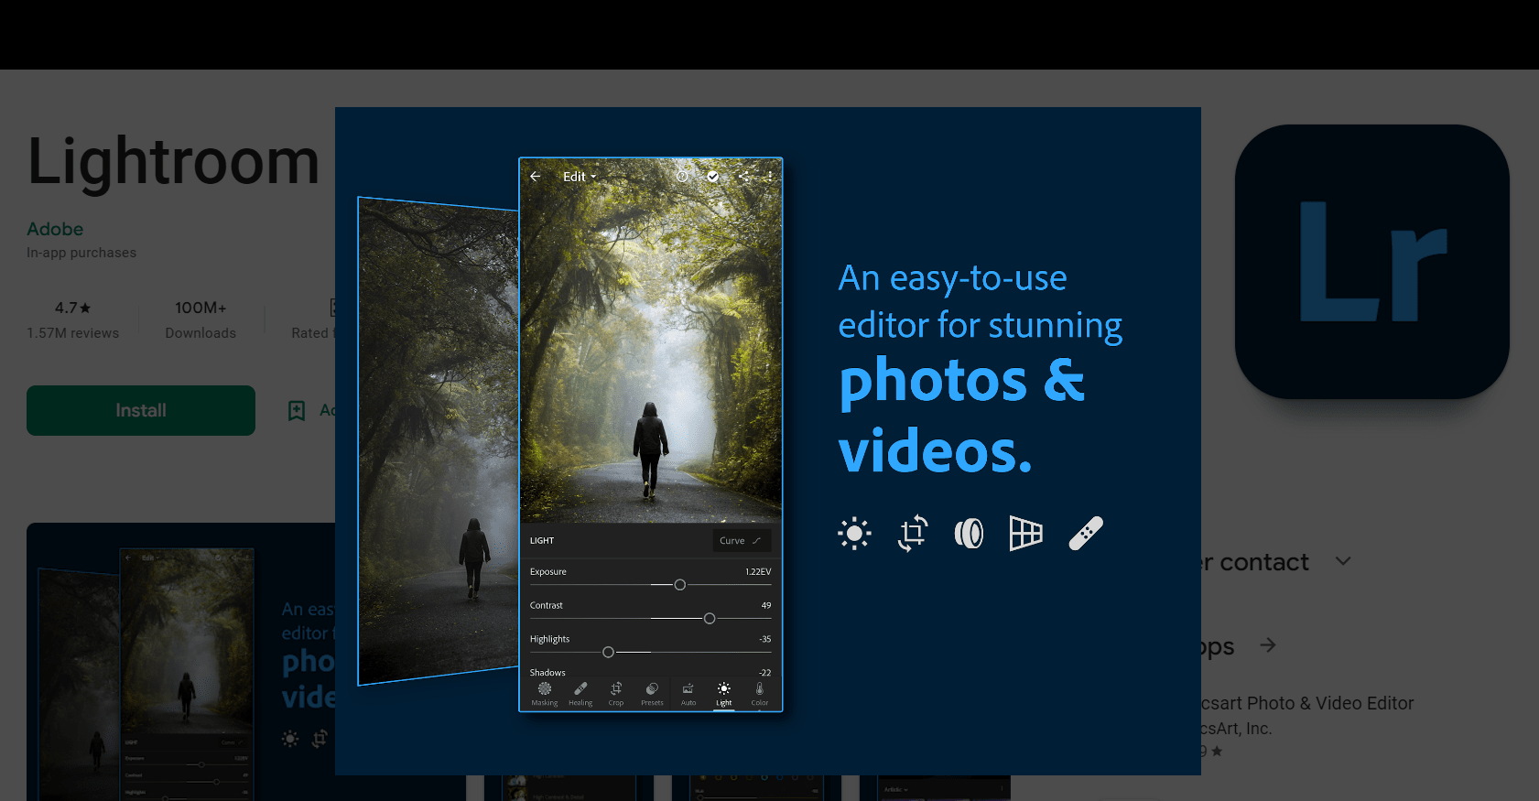This screenshot has height=801, width=1539.
Task: Click the tilted unedited forest photo
Action: [x=438, y=441]
